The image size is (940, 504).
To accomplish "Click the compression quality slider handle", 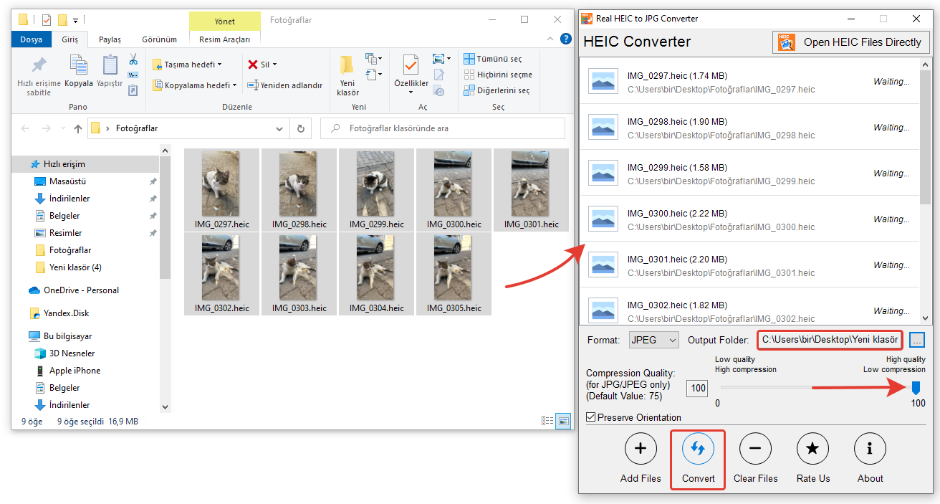I will (x=916, y=388).
